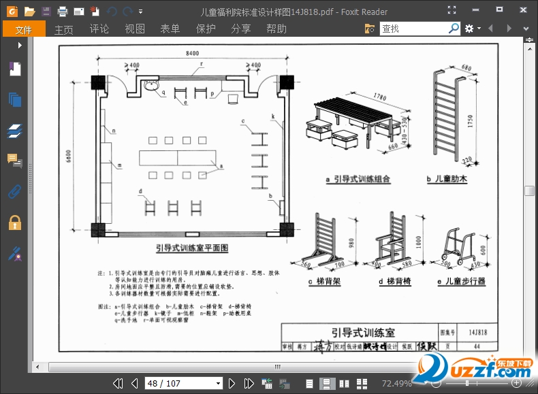
Task: Open the page number dropdown
Action: [219, 383]
